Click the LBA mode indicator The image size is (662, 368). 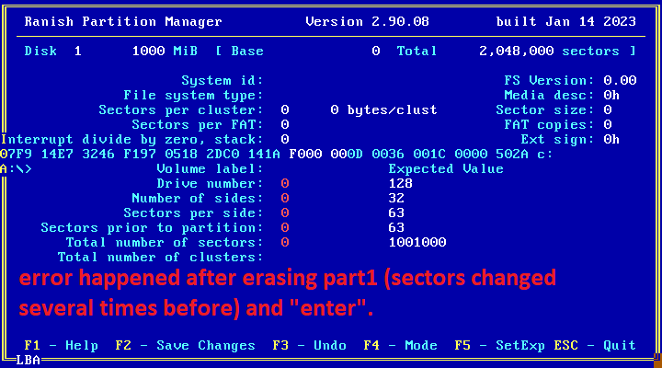coord(29,361)
